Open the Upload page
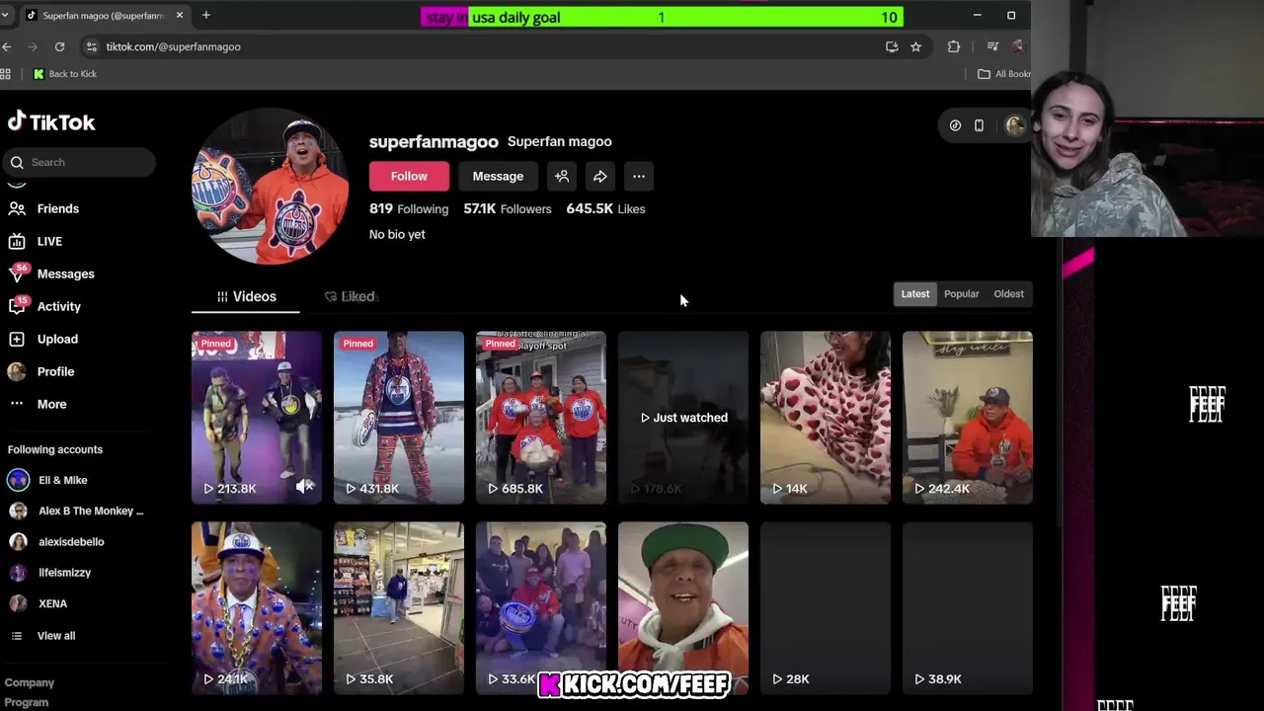The width and height of the screenshot is (1264, 711). coord(57,339)
